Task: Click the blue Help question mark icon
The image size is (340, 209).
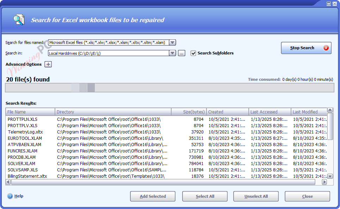Action: pyautogui.click(x=10, y=196)
